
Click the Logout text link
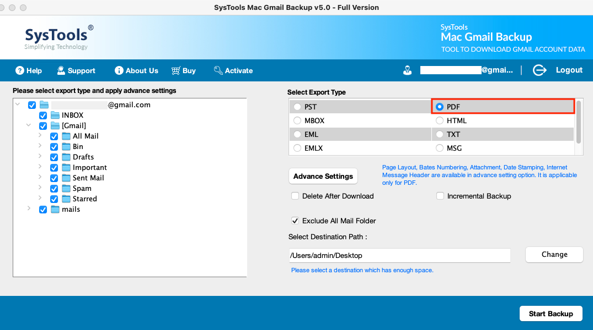[x=569, y=70]
